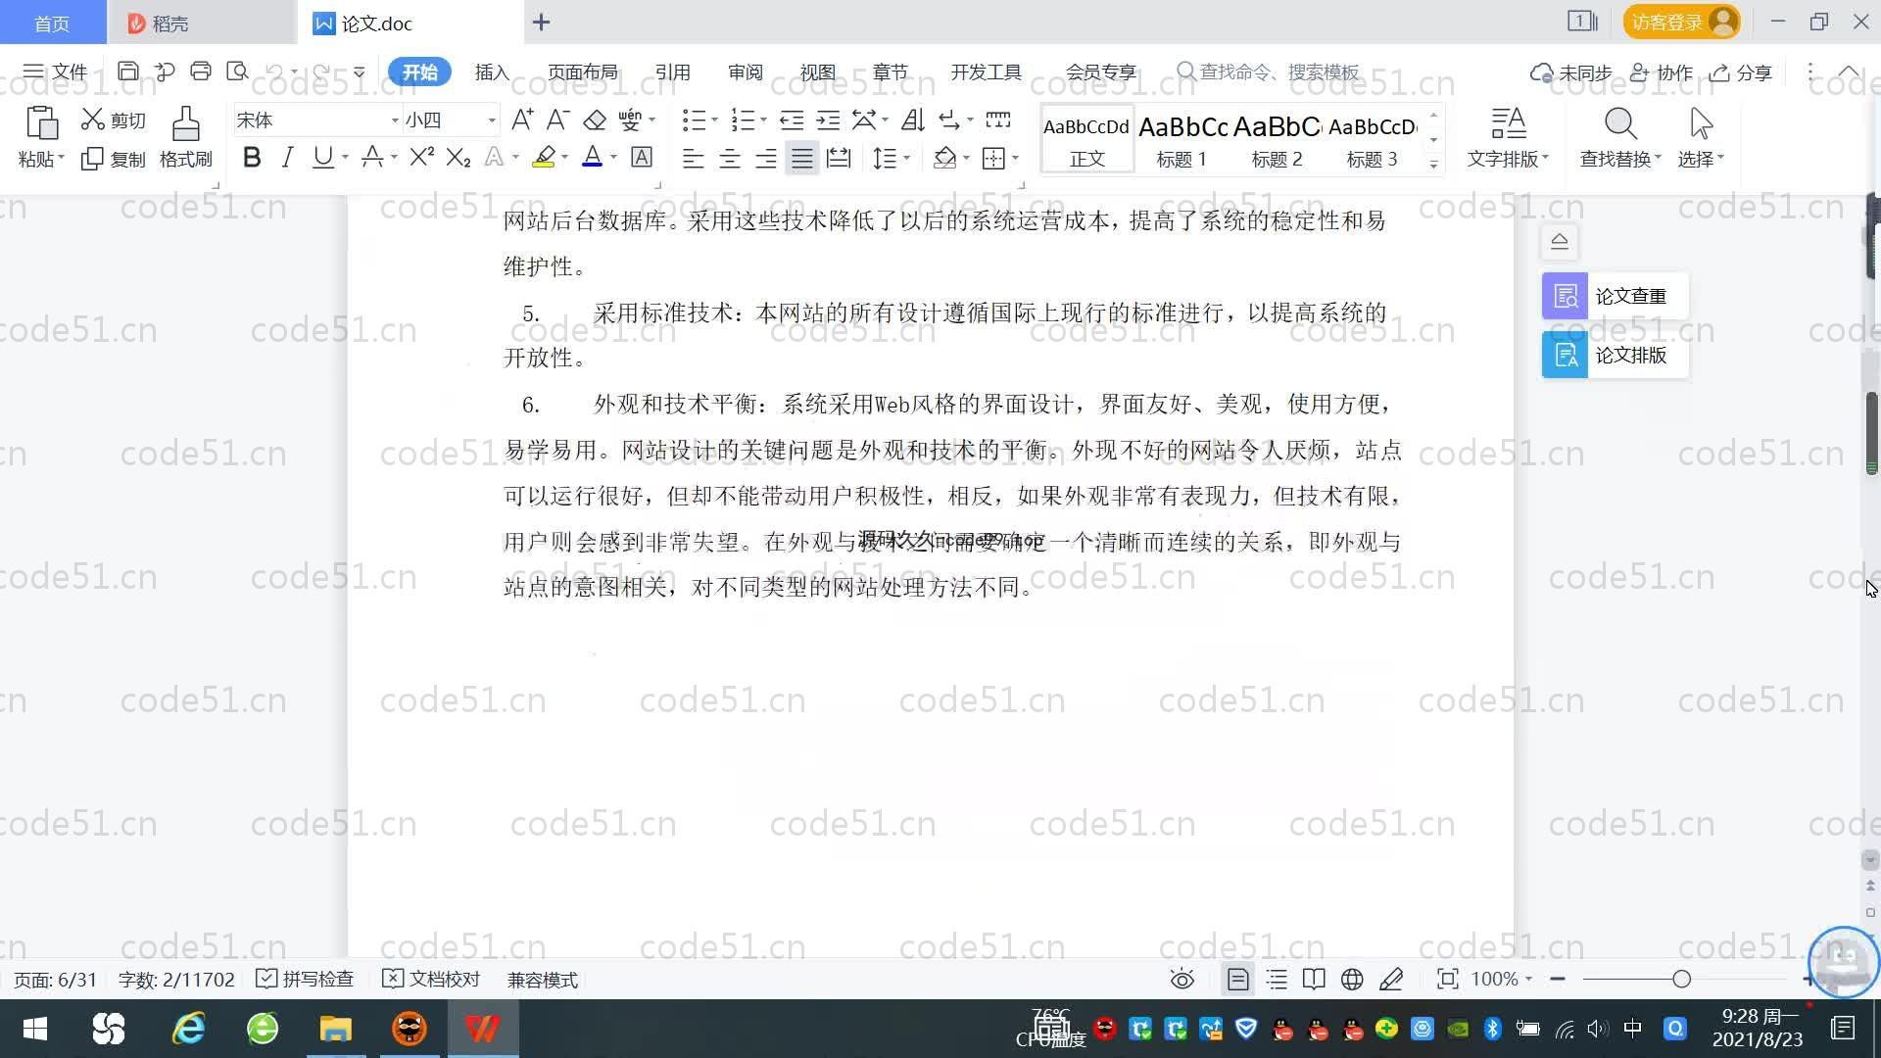Click the WPS icon in Windows taskbar
Image resolution: width=1881 pixels, height=1058 pixels.
[x=482, y=1029]
